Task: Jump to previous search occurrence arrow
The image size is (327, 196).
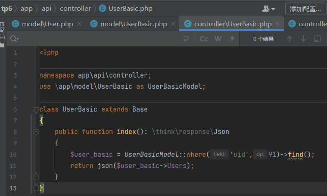Action: 290,39
